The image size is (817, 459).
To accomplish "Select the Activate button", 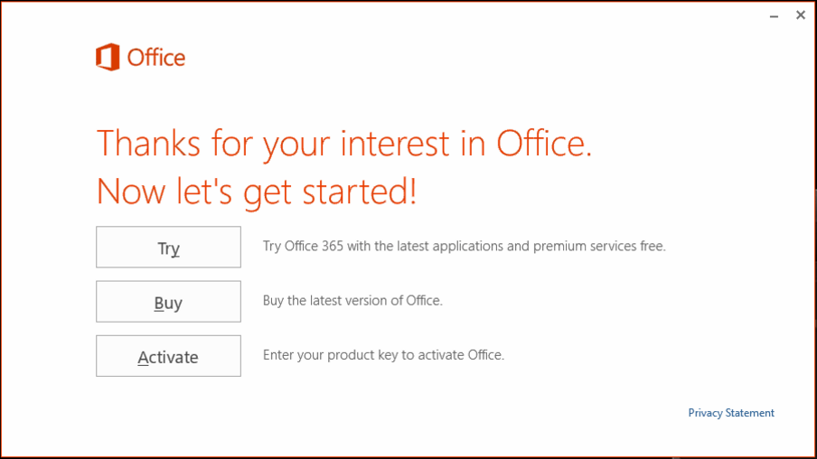I will (168, 356).
